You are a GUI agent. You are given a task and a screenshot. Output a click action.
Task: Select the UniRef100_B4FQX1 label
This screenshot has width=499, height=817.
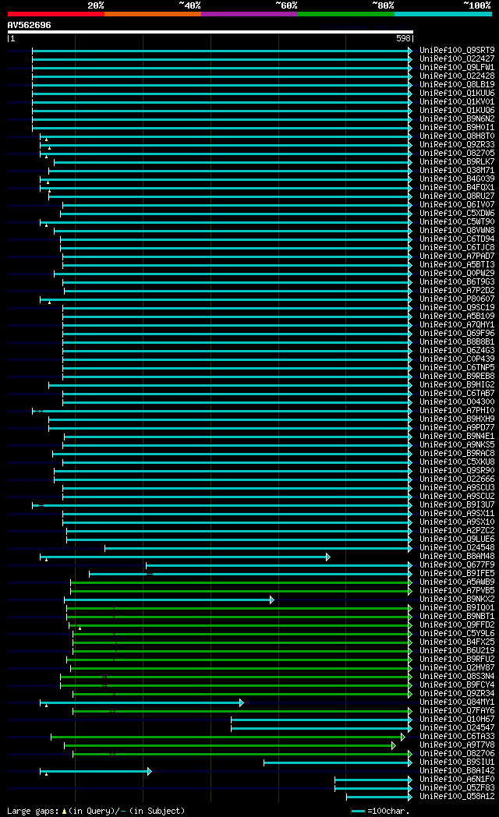(x=458, y=188)
